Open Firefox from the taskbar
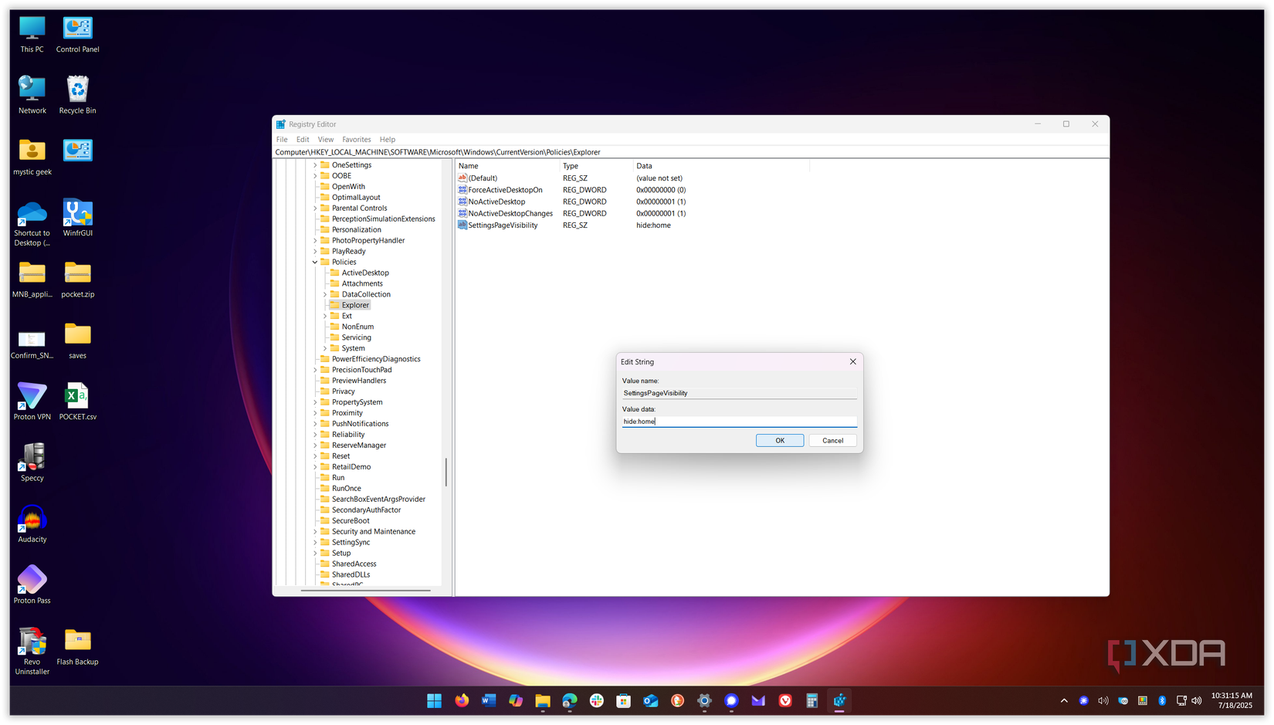The height and width of the screenshot is (725, 1274). pyautogui.click(x=461, y=701)
